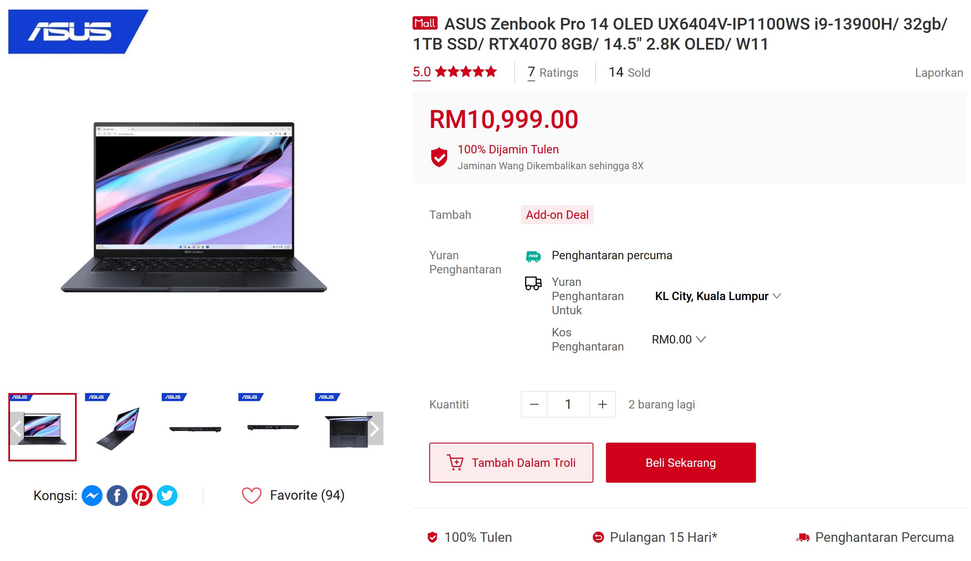This screenshot has width=971, height=561.
Task: Increase quantity with the plus button
Action: [x=603, y=404]
